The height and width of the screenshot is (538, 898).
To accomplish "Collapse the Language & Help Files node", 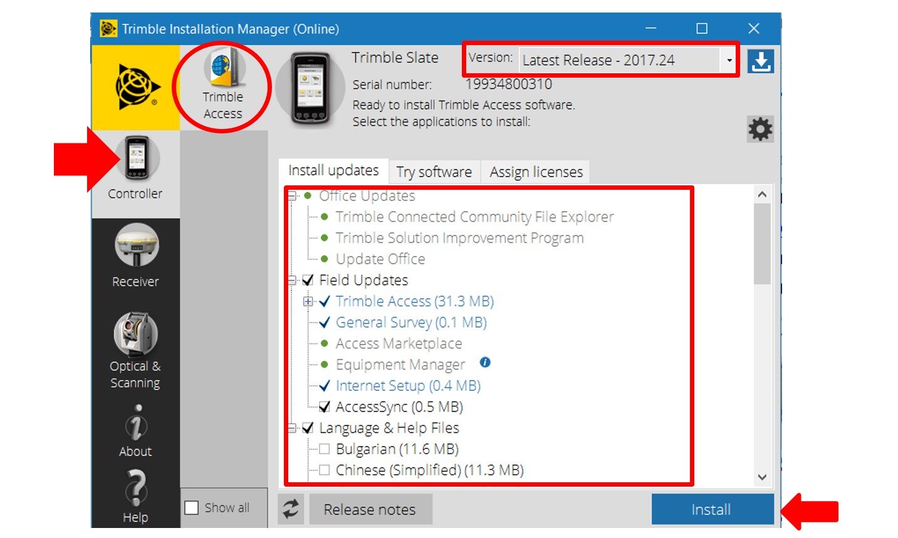I will pyautogui.click(x=292, y=428).
